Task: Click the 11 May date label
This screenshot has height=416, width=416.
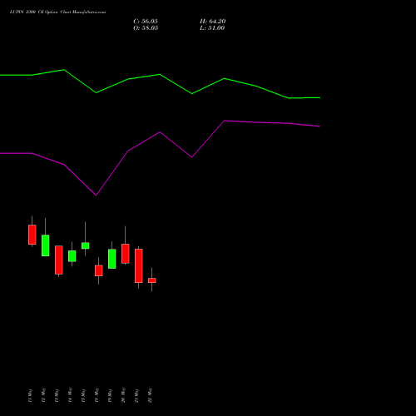Action: click(30, 395)
